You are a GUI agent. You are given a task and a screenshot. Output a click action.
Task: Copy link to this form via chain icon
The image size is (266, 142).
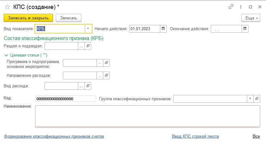231,7
